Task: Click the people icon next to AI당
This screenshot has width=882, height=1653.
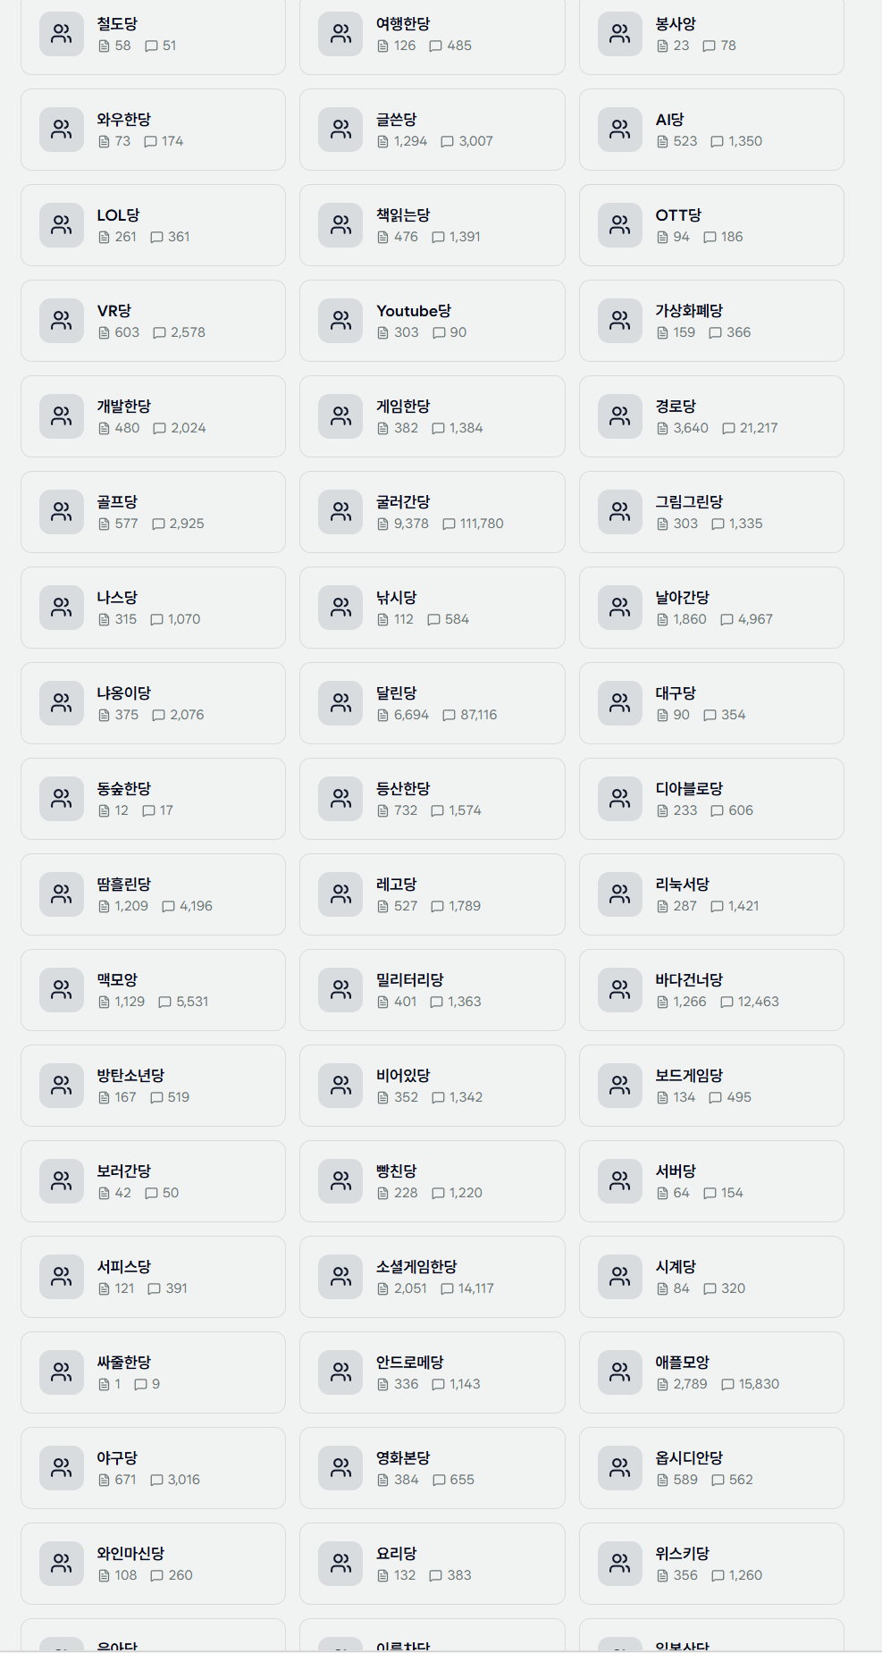Action: 620,130
